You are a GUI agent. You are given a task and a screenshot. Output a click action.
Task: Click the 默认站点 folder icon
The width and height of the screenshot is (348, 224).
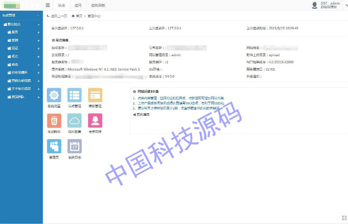[5, 24]
